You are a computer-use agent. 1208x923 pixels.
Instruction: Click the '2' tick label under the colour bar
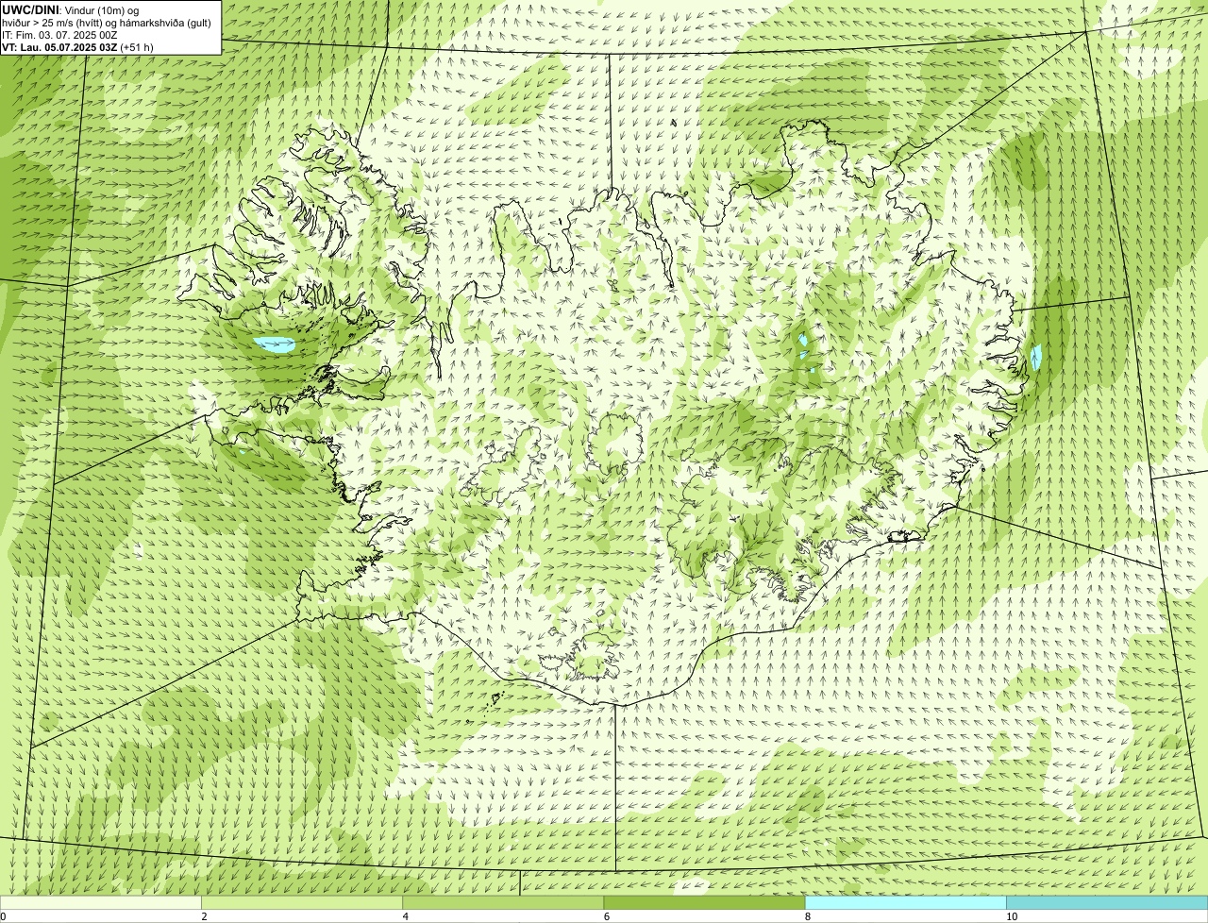click(x=204, y=916)
